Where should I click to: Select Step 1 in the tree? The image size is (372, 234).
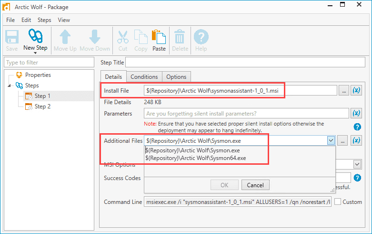coord(42,96)
